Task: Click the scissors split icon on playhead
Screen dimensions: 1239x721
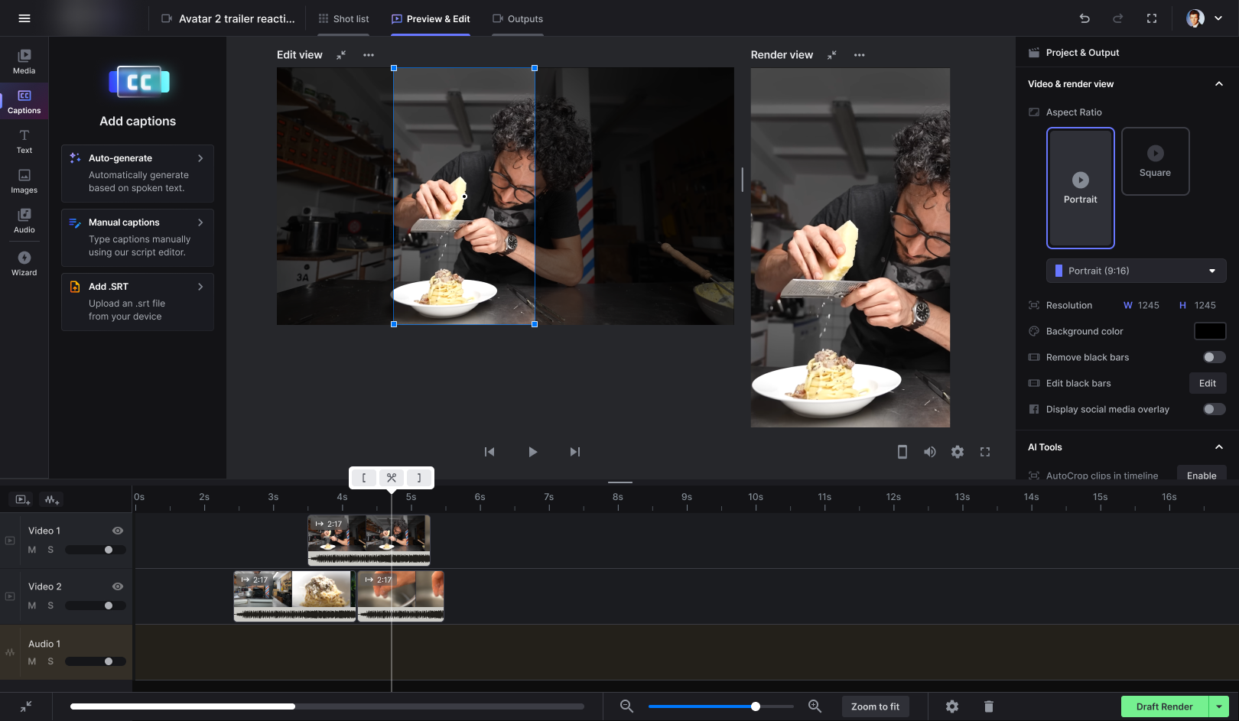Action: click(x=392, y=478)
